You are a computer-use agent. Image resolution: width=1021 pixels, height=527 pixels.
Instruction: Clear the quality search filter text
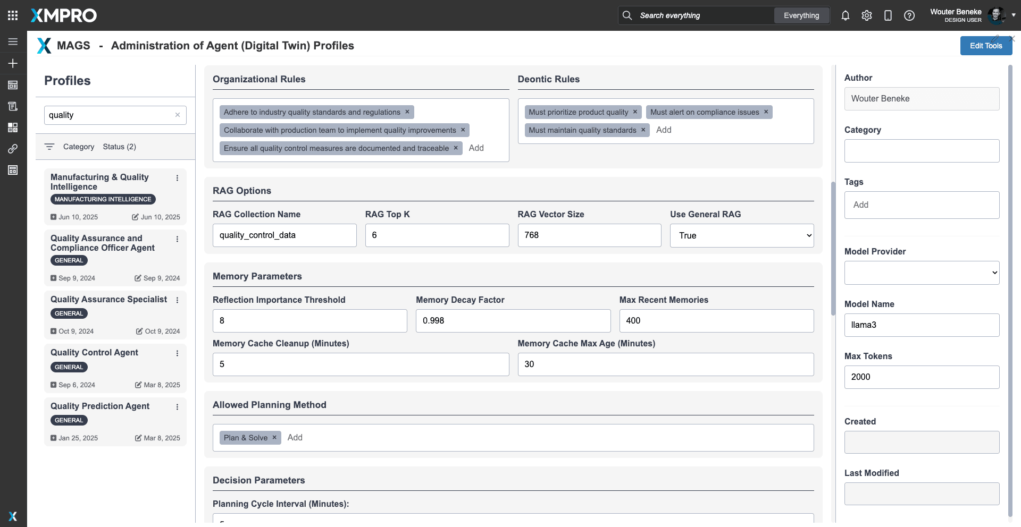[178, 115]
